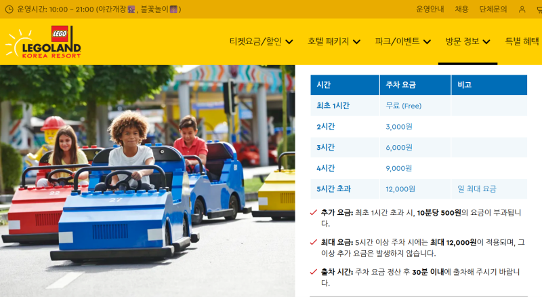This screenshot has height=297, width=542.
Task: Click the 최대 요금 note text
Action: pos(423,248)
